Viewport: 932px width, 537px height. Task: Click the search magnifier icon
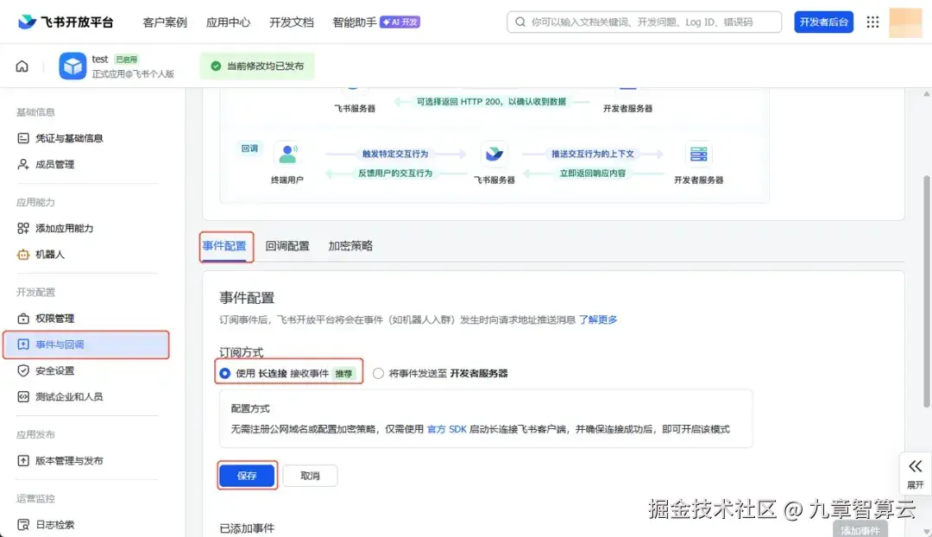click(x=520, y=22)
